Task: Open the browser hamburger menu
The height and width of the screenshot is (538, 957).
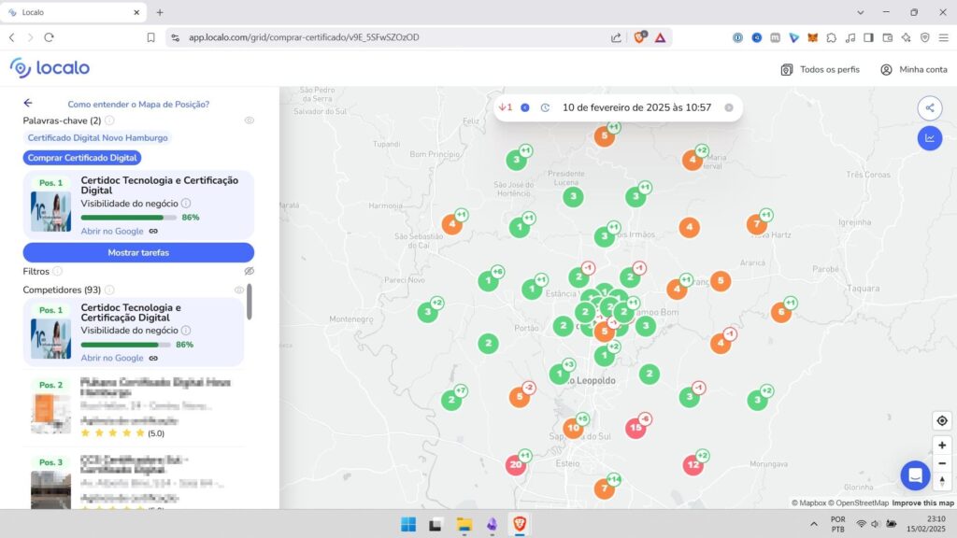Action: (944, 37)
